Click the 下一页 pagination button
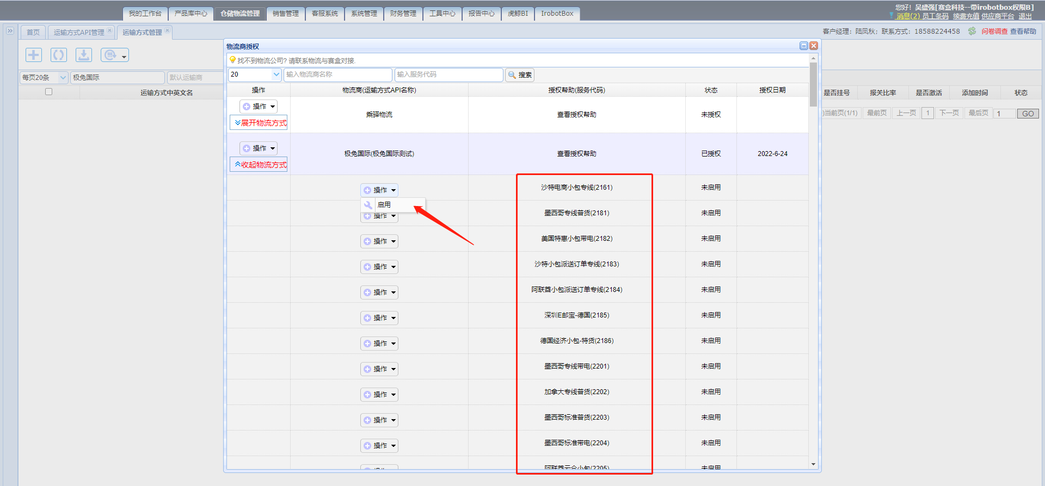 949,113
